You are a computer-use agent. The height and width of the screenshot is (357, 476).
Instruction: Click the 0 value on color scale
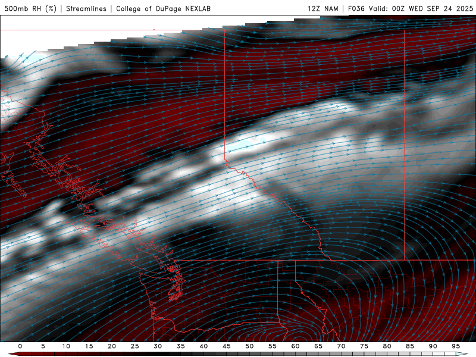(x=20, y=346)
